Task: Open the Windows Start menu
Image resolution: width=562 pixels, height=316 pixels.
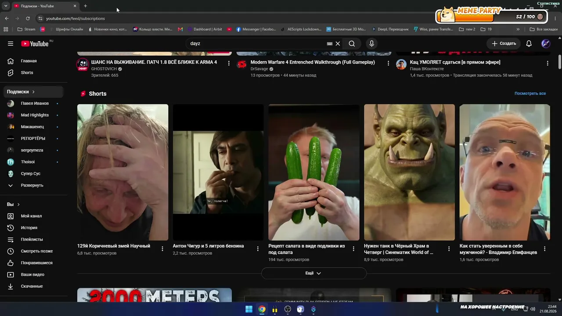Action: pos(249,309)
